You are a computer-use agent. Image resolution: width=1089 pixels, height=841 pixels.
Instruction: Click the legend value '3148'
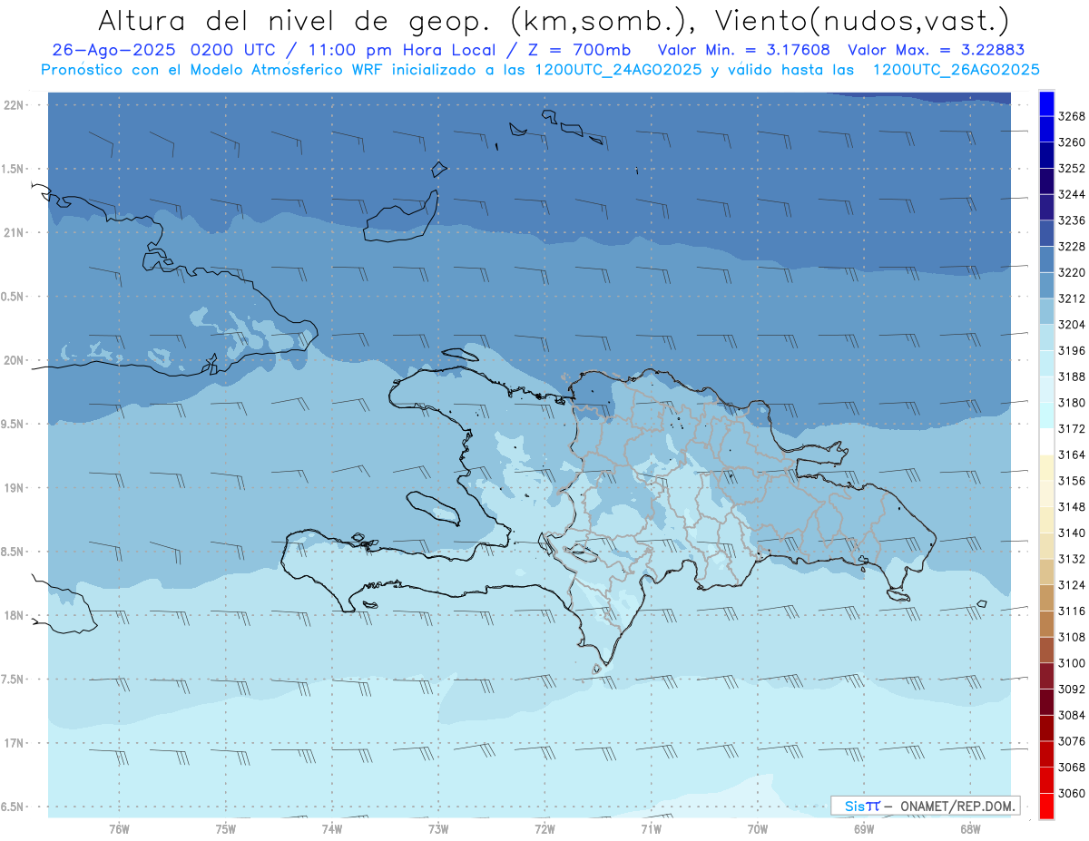[1072, 506]
